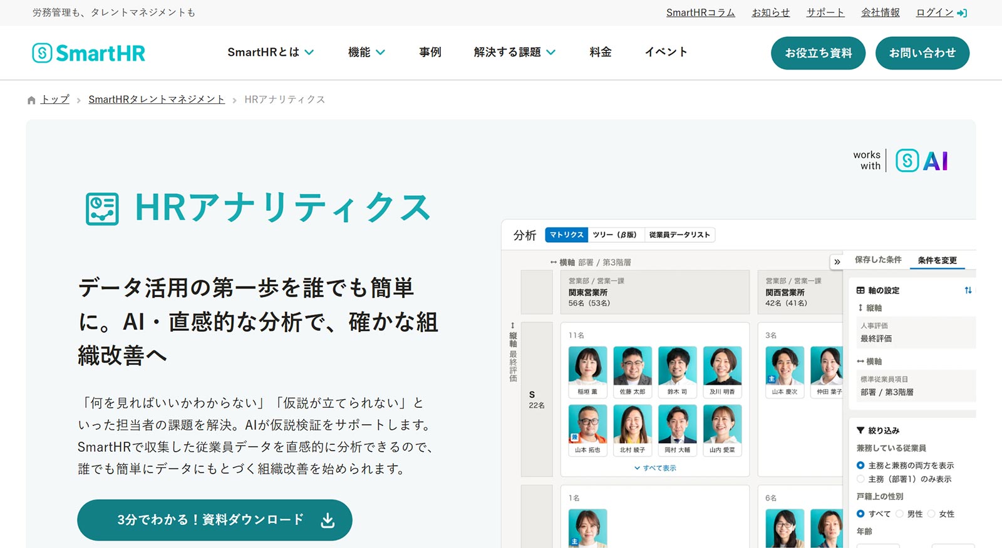Open the 最終評価 vertical axis selector
Image resolution: width=1002 pixels, height=548 pixels.
coord(916,332)
